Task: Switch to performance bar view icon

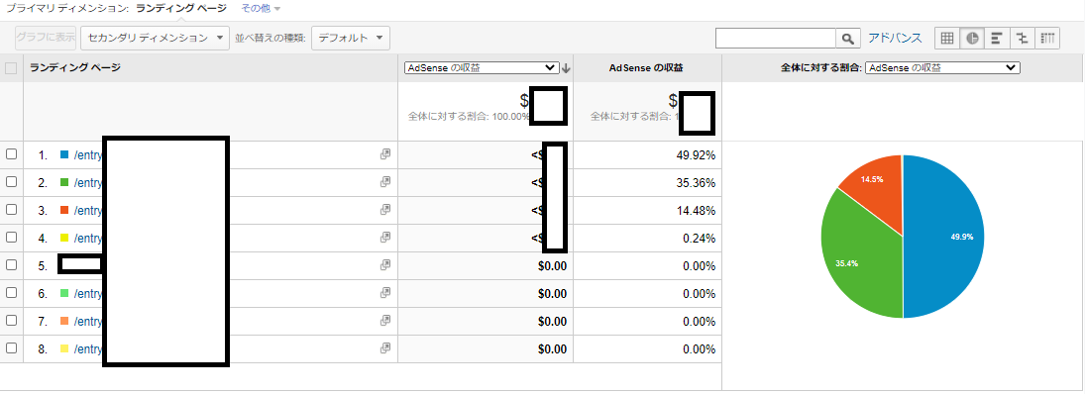Action: 997,38
